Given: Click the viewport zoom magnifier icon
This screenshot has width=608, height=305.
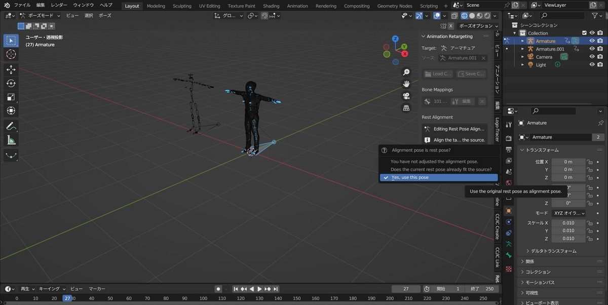Looking at the screenshot, I should point(406,72).
